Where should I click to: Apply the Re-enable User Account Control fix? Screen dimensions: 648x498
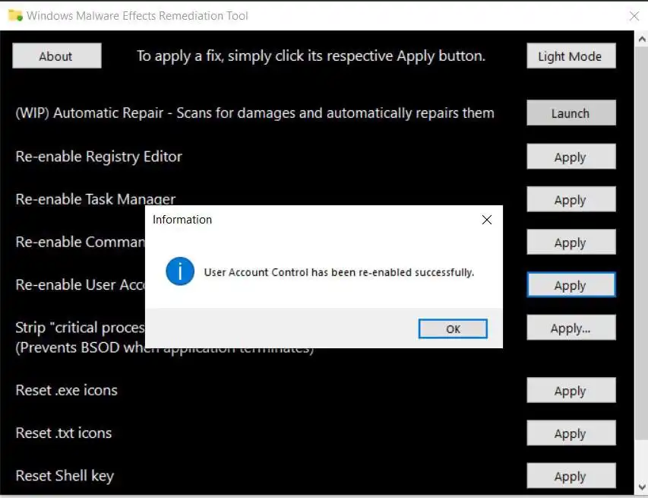click(571, 285)
